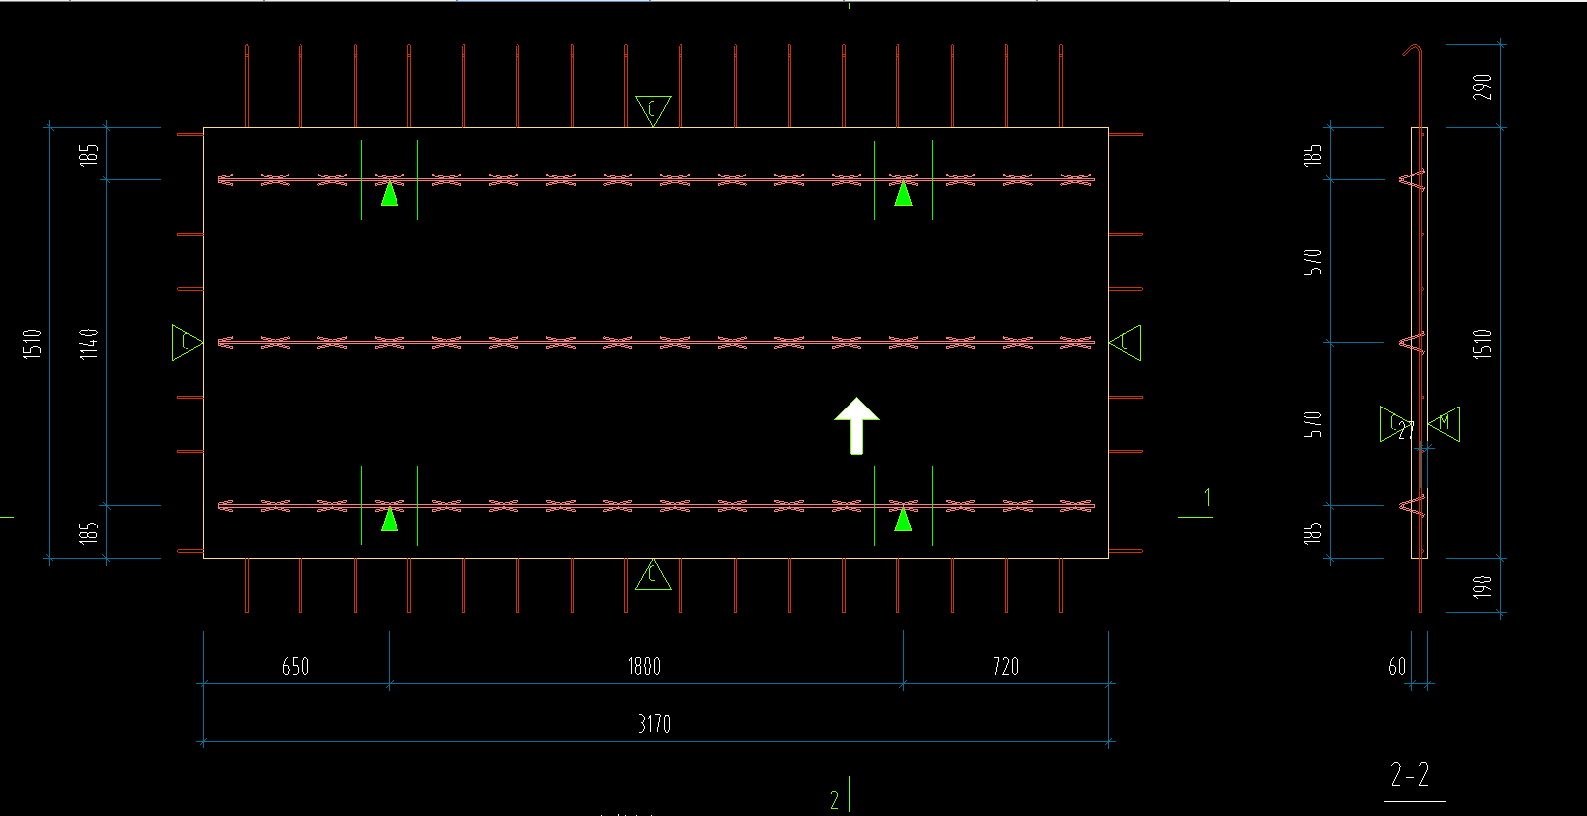Click the 650 dimension text
This screenshot has height=816, width=1587.
(x=295, y=667)
